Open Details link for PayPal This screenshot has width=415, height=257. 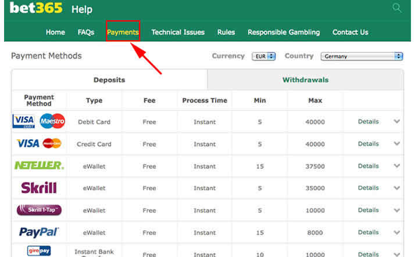369,232
